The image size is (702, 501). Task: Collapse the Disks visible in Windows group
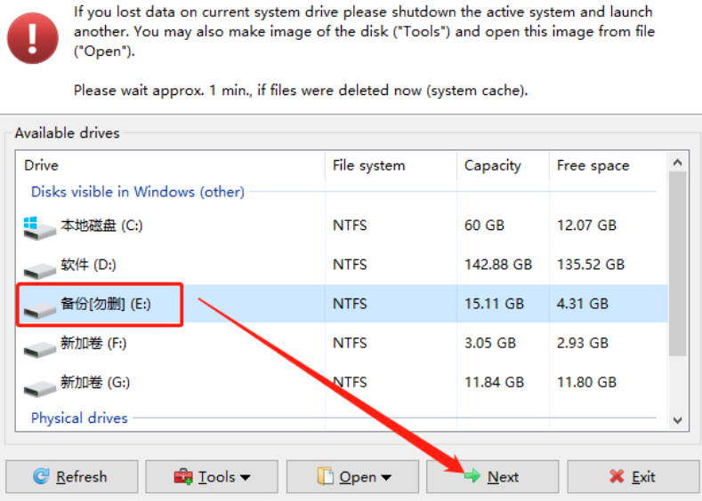point(137,192)
